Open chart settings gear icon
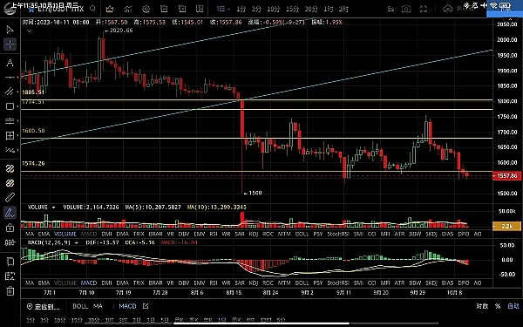 point(146,9)
